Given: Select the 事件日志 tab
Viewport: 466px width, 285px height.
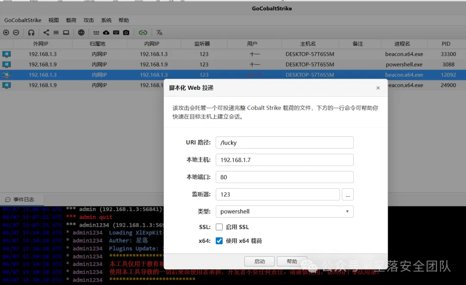Looking at the screenshot, I should click(22, 199).
